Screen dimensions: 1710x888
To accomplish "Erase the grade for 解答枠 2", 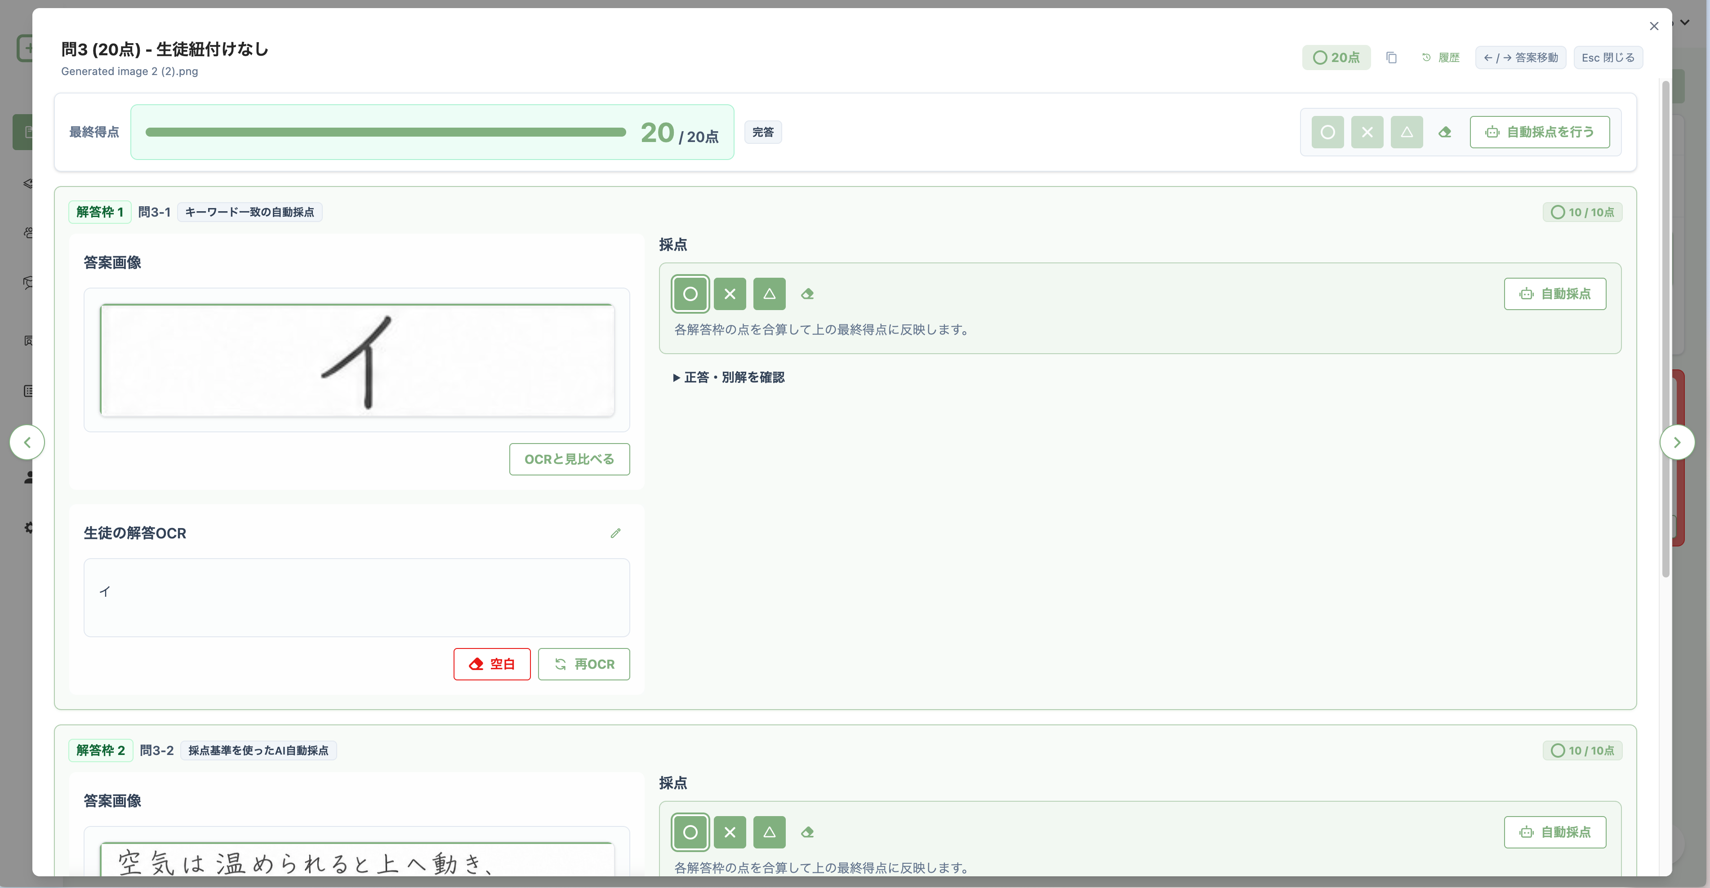I will point(807,832).
